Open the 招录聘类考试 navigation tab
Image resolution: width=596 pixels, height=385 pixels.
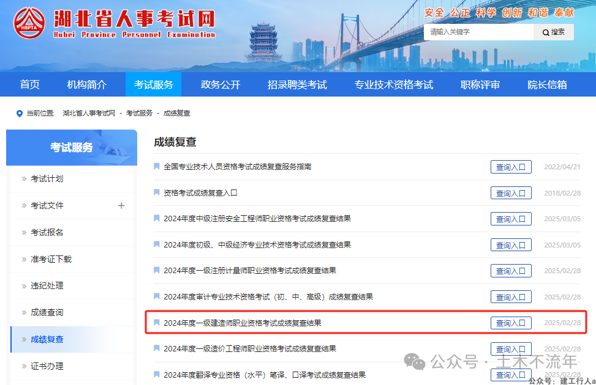pyautogui.click(x=297, y=84)
